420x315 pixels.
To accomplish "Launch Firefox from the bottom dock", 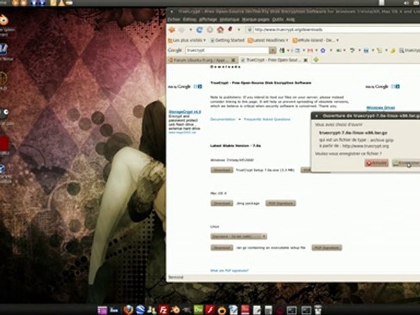I will [x=128, y=310].
